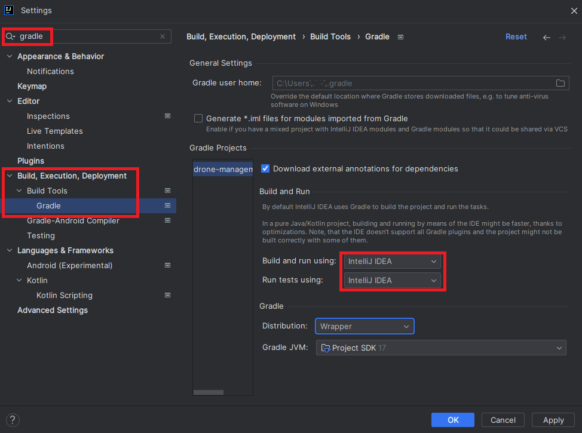This screenshot has height=433, width=582.
Task: Clear the gradle search text with the X
Action: pos(163,36)
